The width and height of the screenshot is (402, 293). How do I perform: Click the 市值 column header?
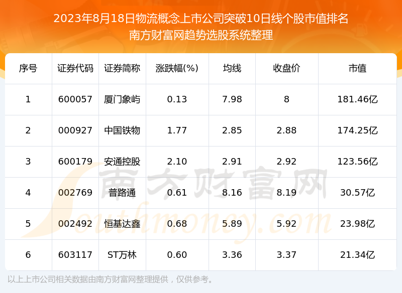(357, 68)
